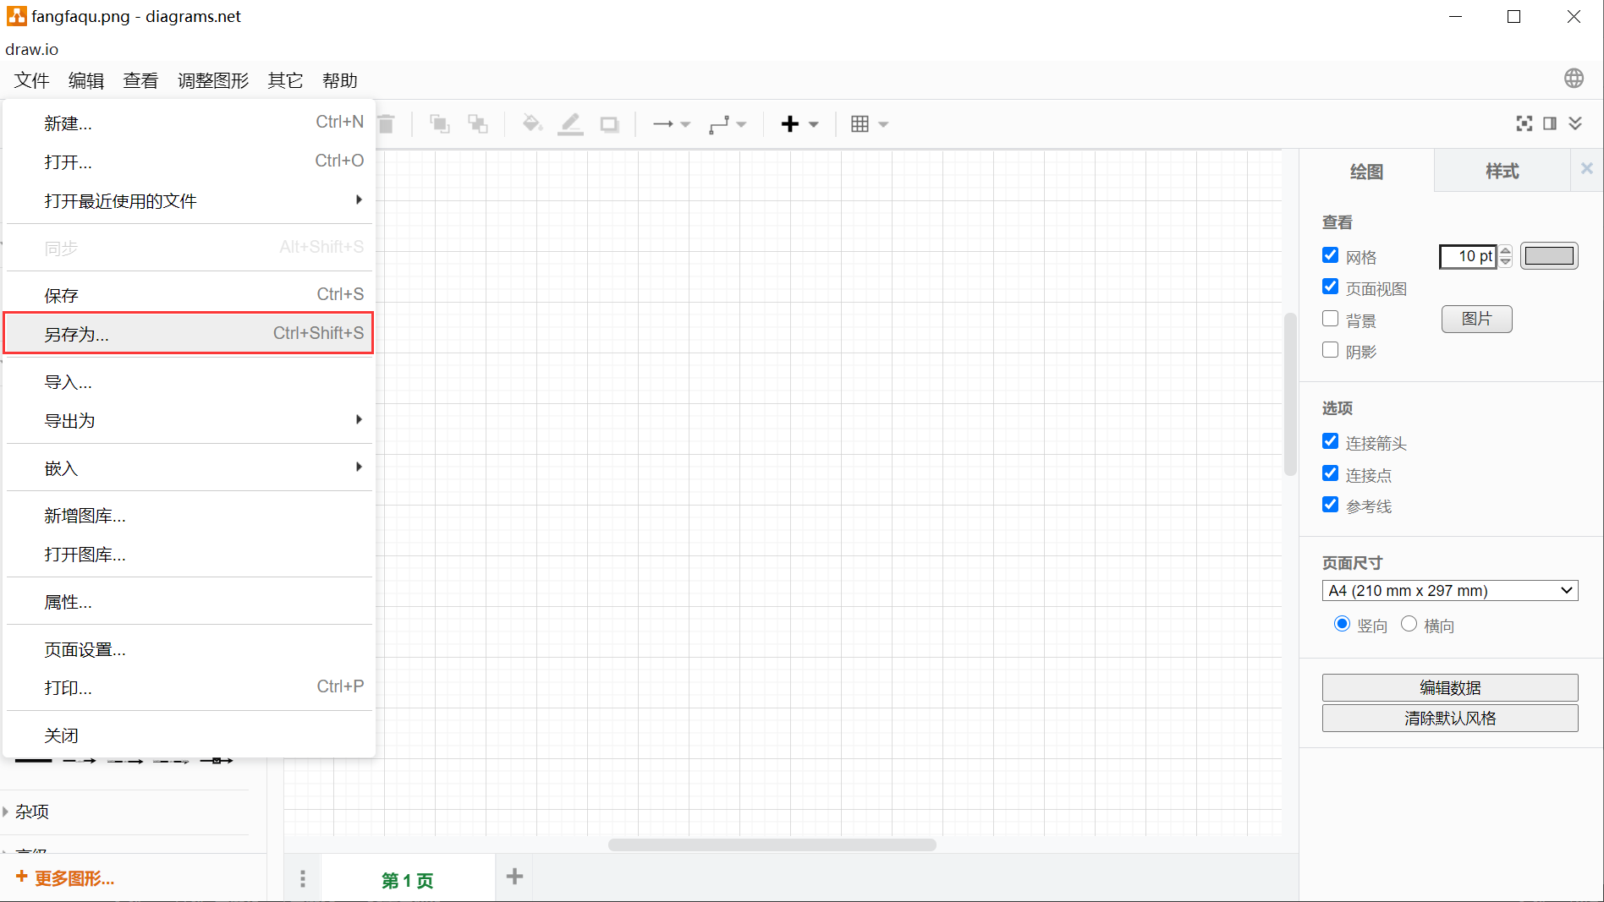The width and height of the screenshot is (1604, 902).
Task: Enable the 阴影 checkbox
Action: [1330, 349]
